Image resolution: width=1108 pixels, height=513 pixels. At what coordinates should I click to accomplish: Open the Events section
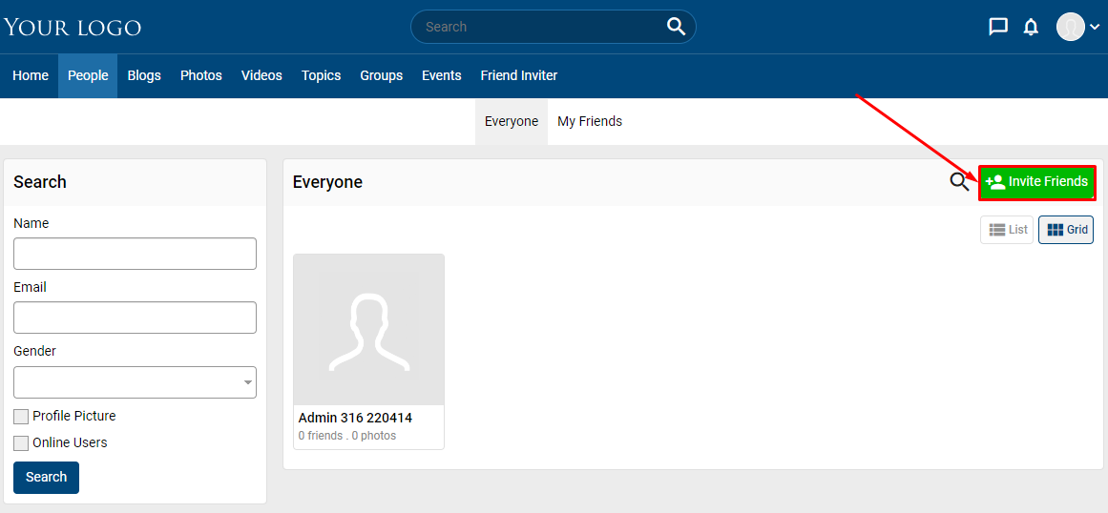click(x=442, y=75)
